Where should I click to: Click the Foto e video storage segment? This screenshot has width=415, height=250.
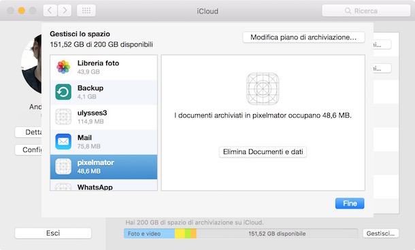[x=150, y=234]
